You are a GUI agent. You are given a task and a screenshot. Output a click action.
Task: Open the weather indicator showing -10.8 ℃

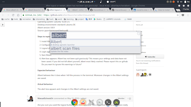point(111,2)
